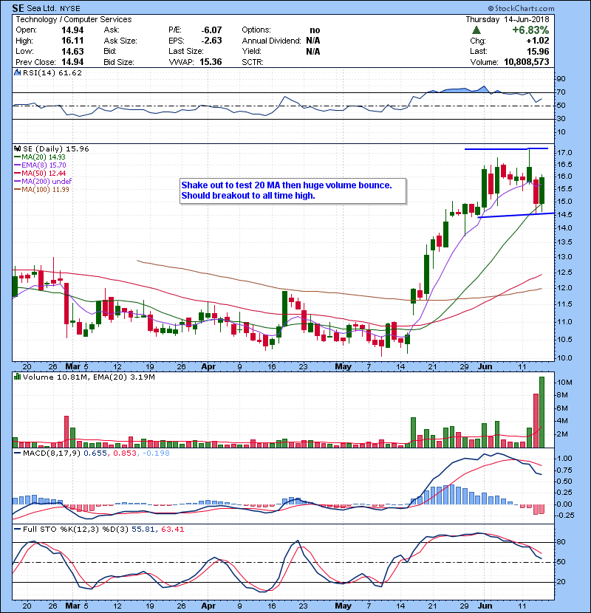Screen dimensions: 591x613
Task: Click the MA(50) 12.44 legend entry
Action: click(40, 173)
